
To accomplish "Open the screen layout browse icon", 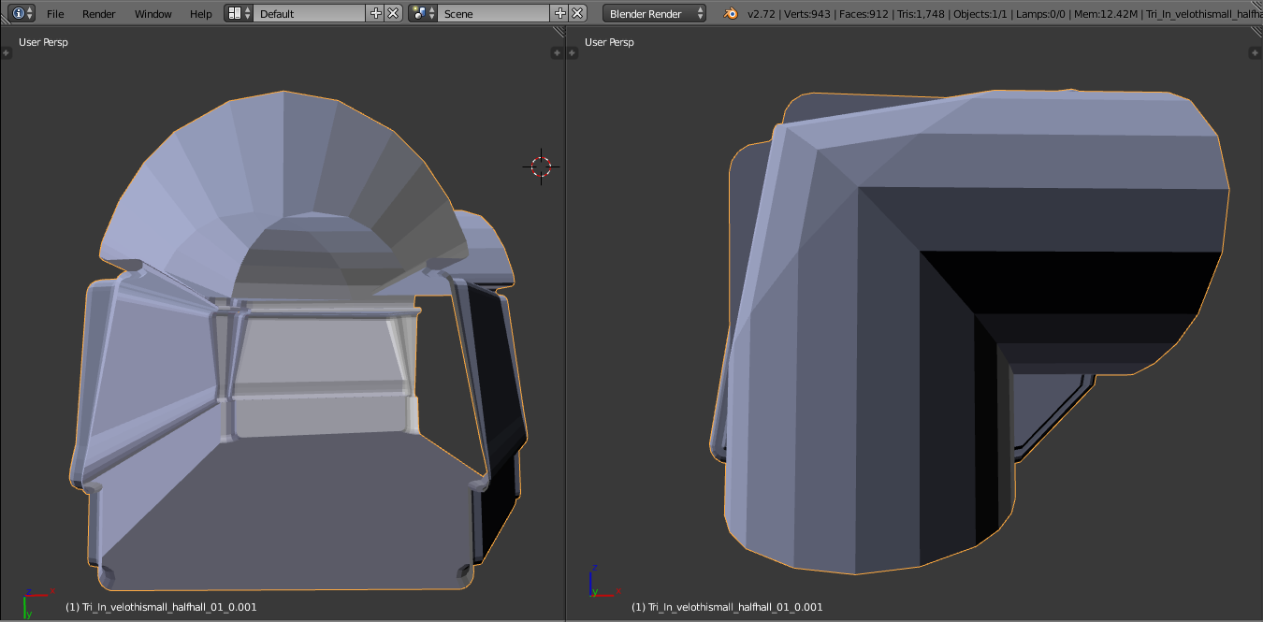I will point(240,13).
